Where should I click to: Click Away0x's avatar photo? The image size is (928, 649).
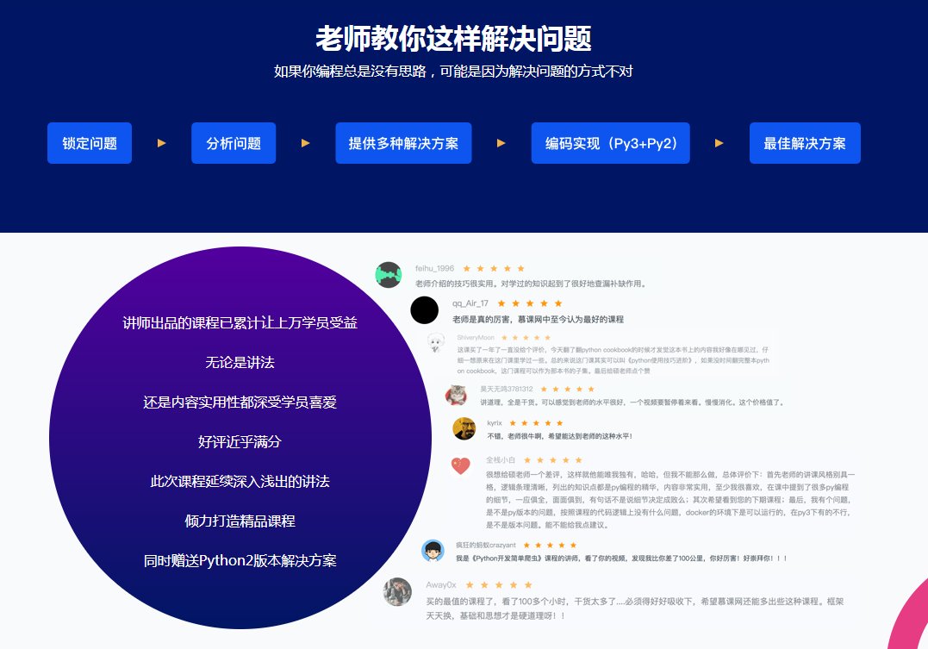click(397, 593)
